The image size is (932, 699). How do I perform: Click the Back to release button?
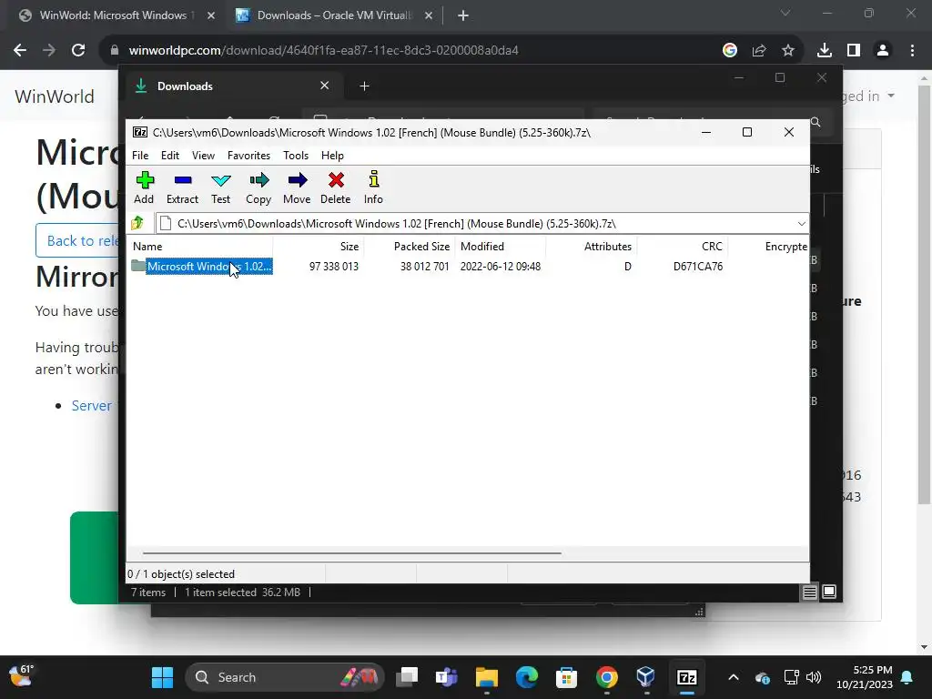click(77, 240)
